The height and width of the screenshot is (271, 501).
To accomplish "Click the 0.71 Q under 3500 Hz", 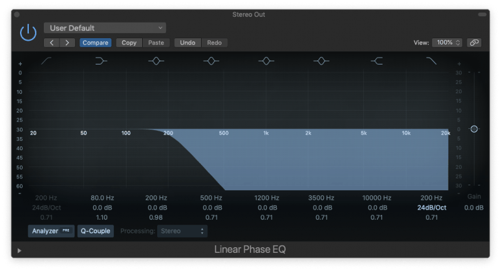I will pyautogui.click(x=321, y=217).
